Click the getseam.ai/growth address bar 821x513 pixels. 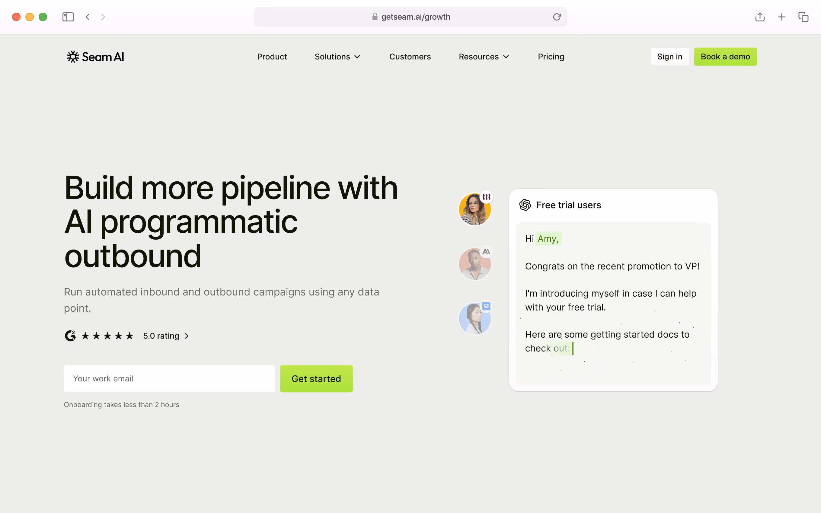coord(410,17)
